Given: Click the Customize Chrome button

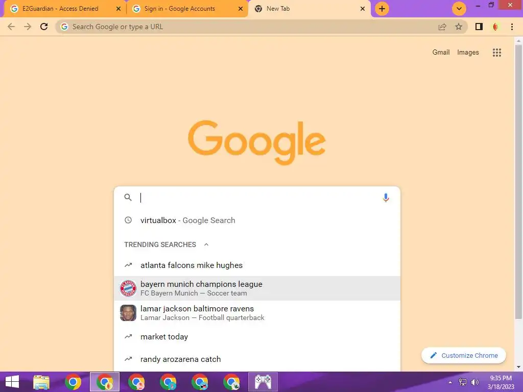Looking at the screenshot, I should click(x=464, y=355).
